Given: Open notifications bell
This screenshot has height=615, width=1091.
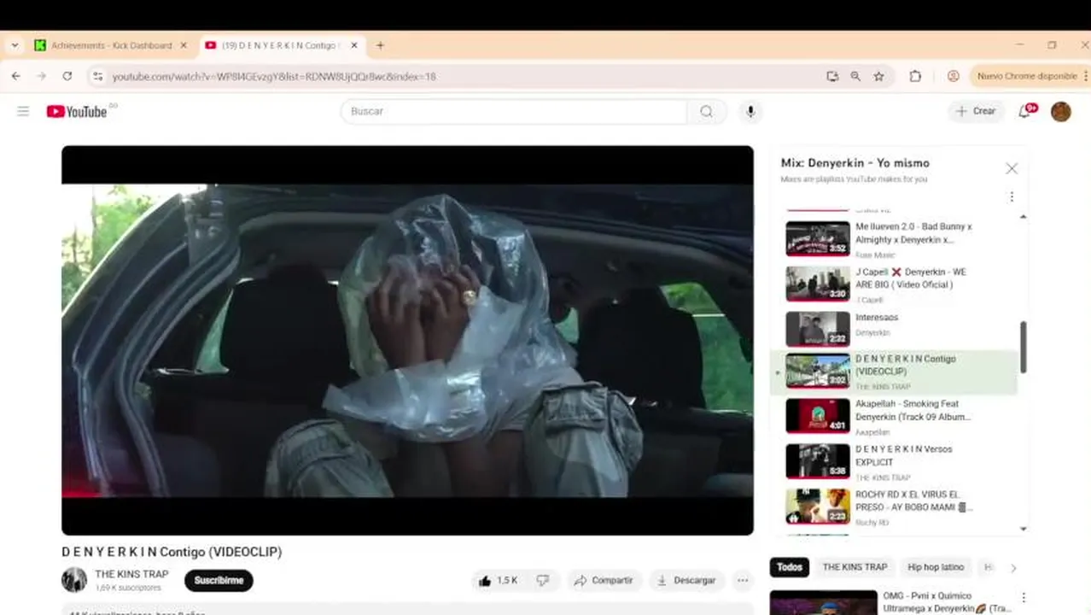Looking at the screenshot, I should tap(1025, 111).
